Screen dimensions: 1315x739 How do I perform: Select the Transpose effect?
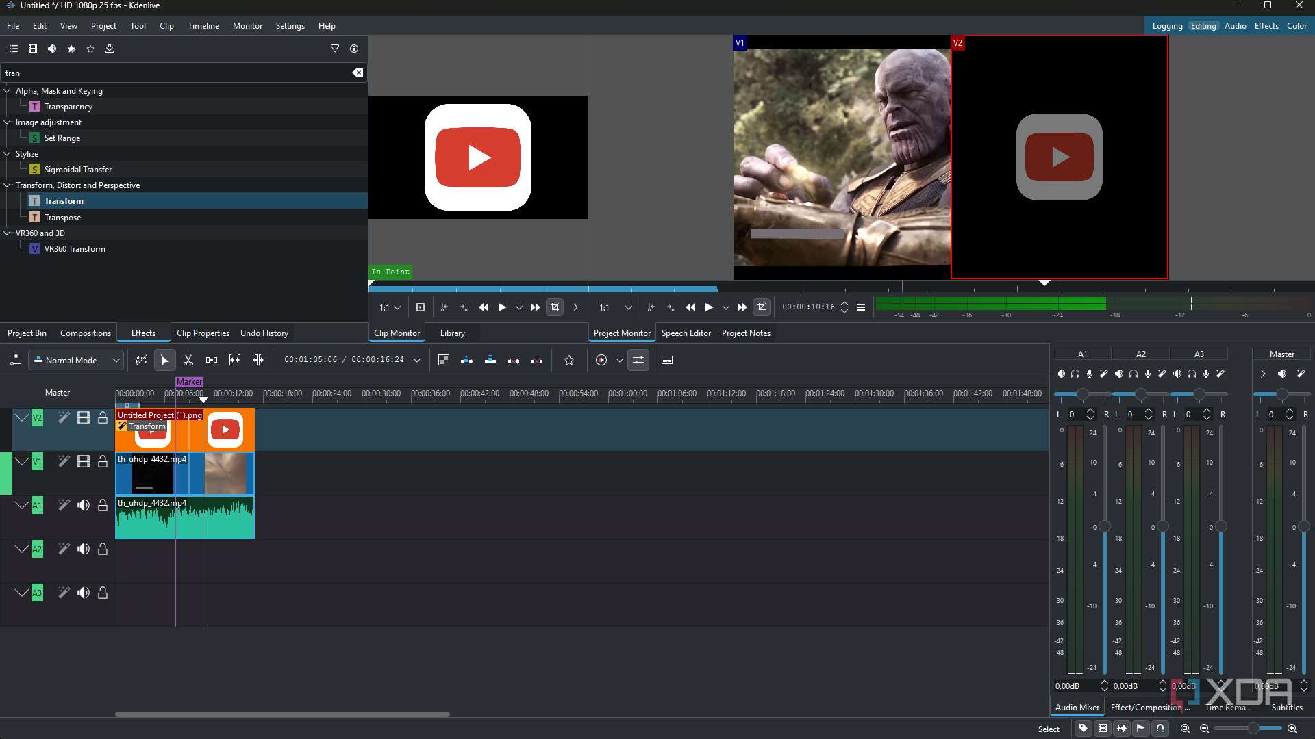[x=62, y=217]
